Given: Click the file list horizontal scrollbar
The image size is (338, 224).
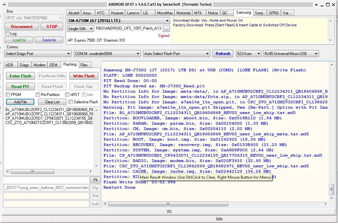Looking at the screenshot, I should [49, 171].
